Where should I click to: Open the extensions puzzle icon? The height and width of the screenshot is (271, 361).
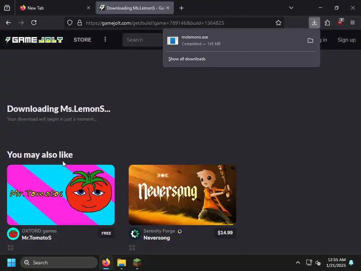[x=327, y=23]
